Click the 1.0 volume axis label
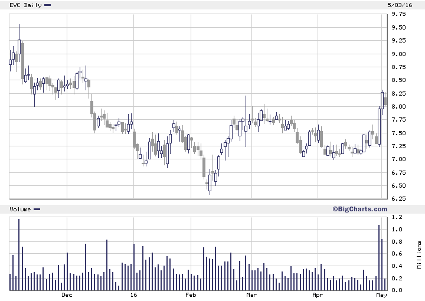Screen dimensions: 425x301 (x=397, y=230)
